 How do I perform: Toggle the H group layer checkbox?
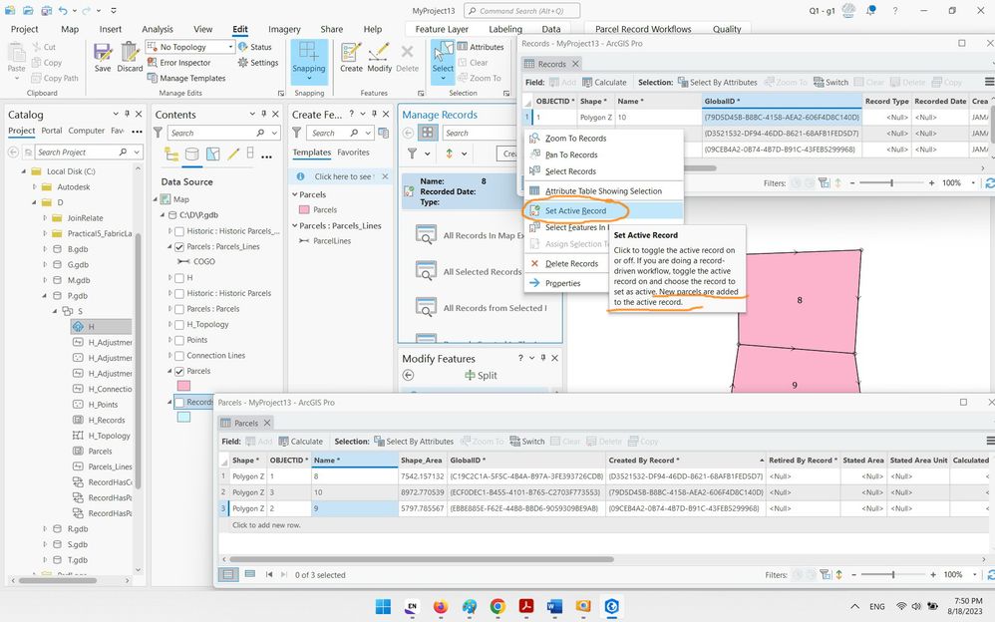coord(179,278)
